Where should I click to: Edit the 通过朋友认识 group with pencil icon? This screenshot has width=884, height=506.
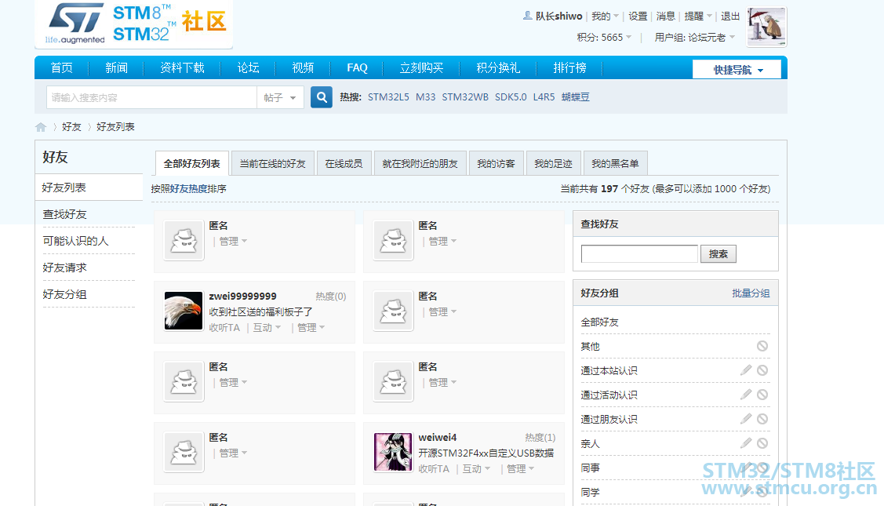click(x=746, y=419)
